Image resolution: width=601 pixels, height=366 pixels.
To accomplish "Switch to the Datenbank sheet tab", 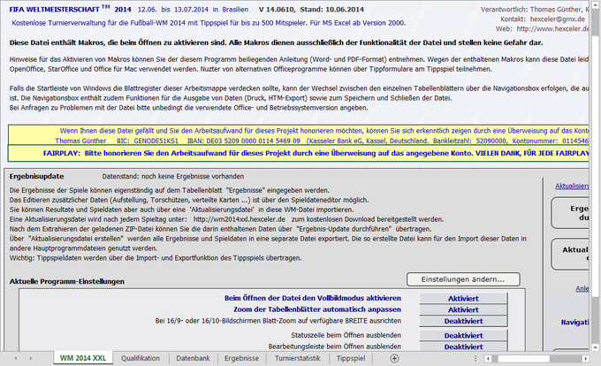I will [193, 358].
